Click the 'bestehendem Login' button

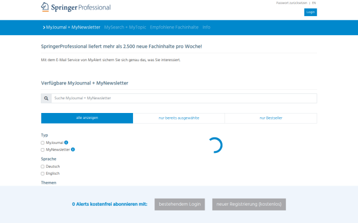tap(180, 205)
